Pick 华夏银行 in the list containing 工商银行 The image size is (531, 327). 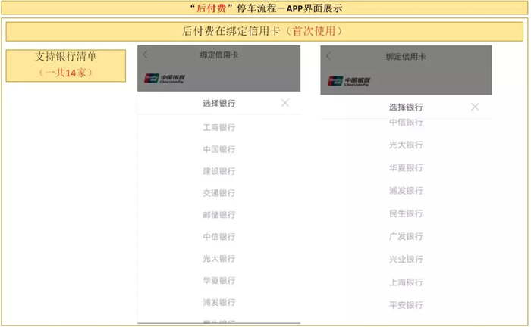pos(218,280)
